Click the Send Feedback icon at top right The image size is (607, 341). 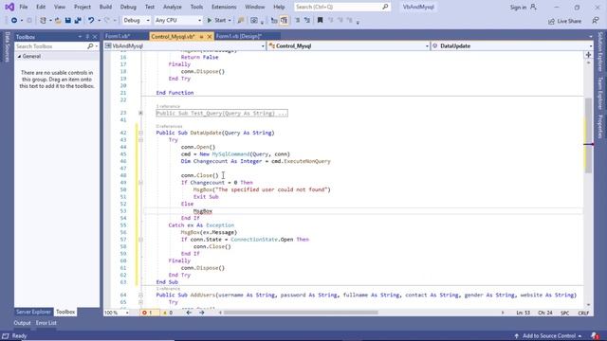point(596,21)
